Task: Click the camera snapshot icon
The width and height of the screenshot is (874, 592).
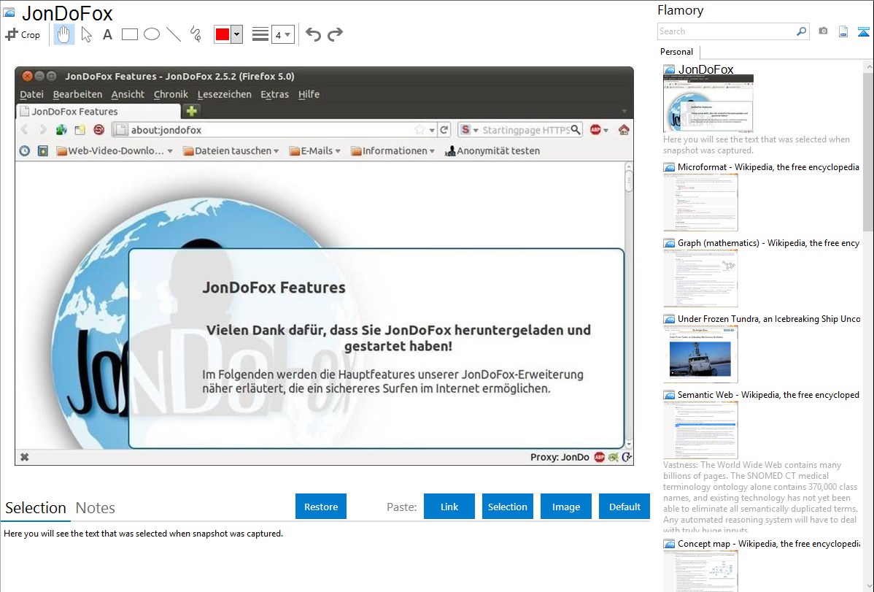Action: [x=823, y=31]
